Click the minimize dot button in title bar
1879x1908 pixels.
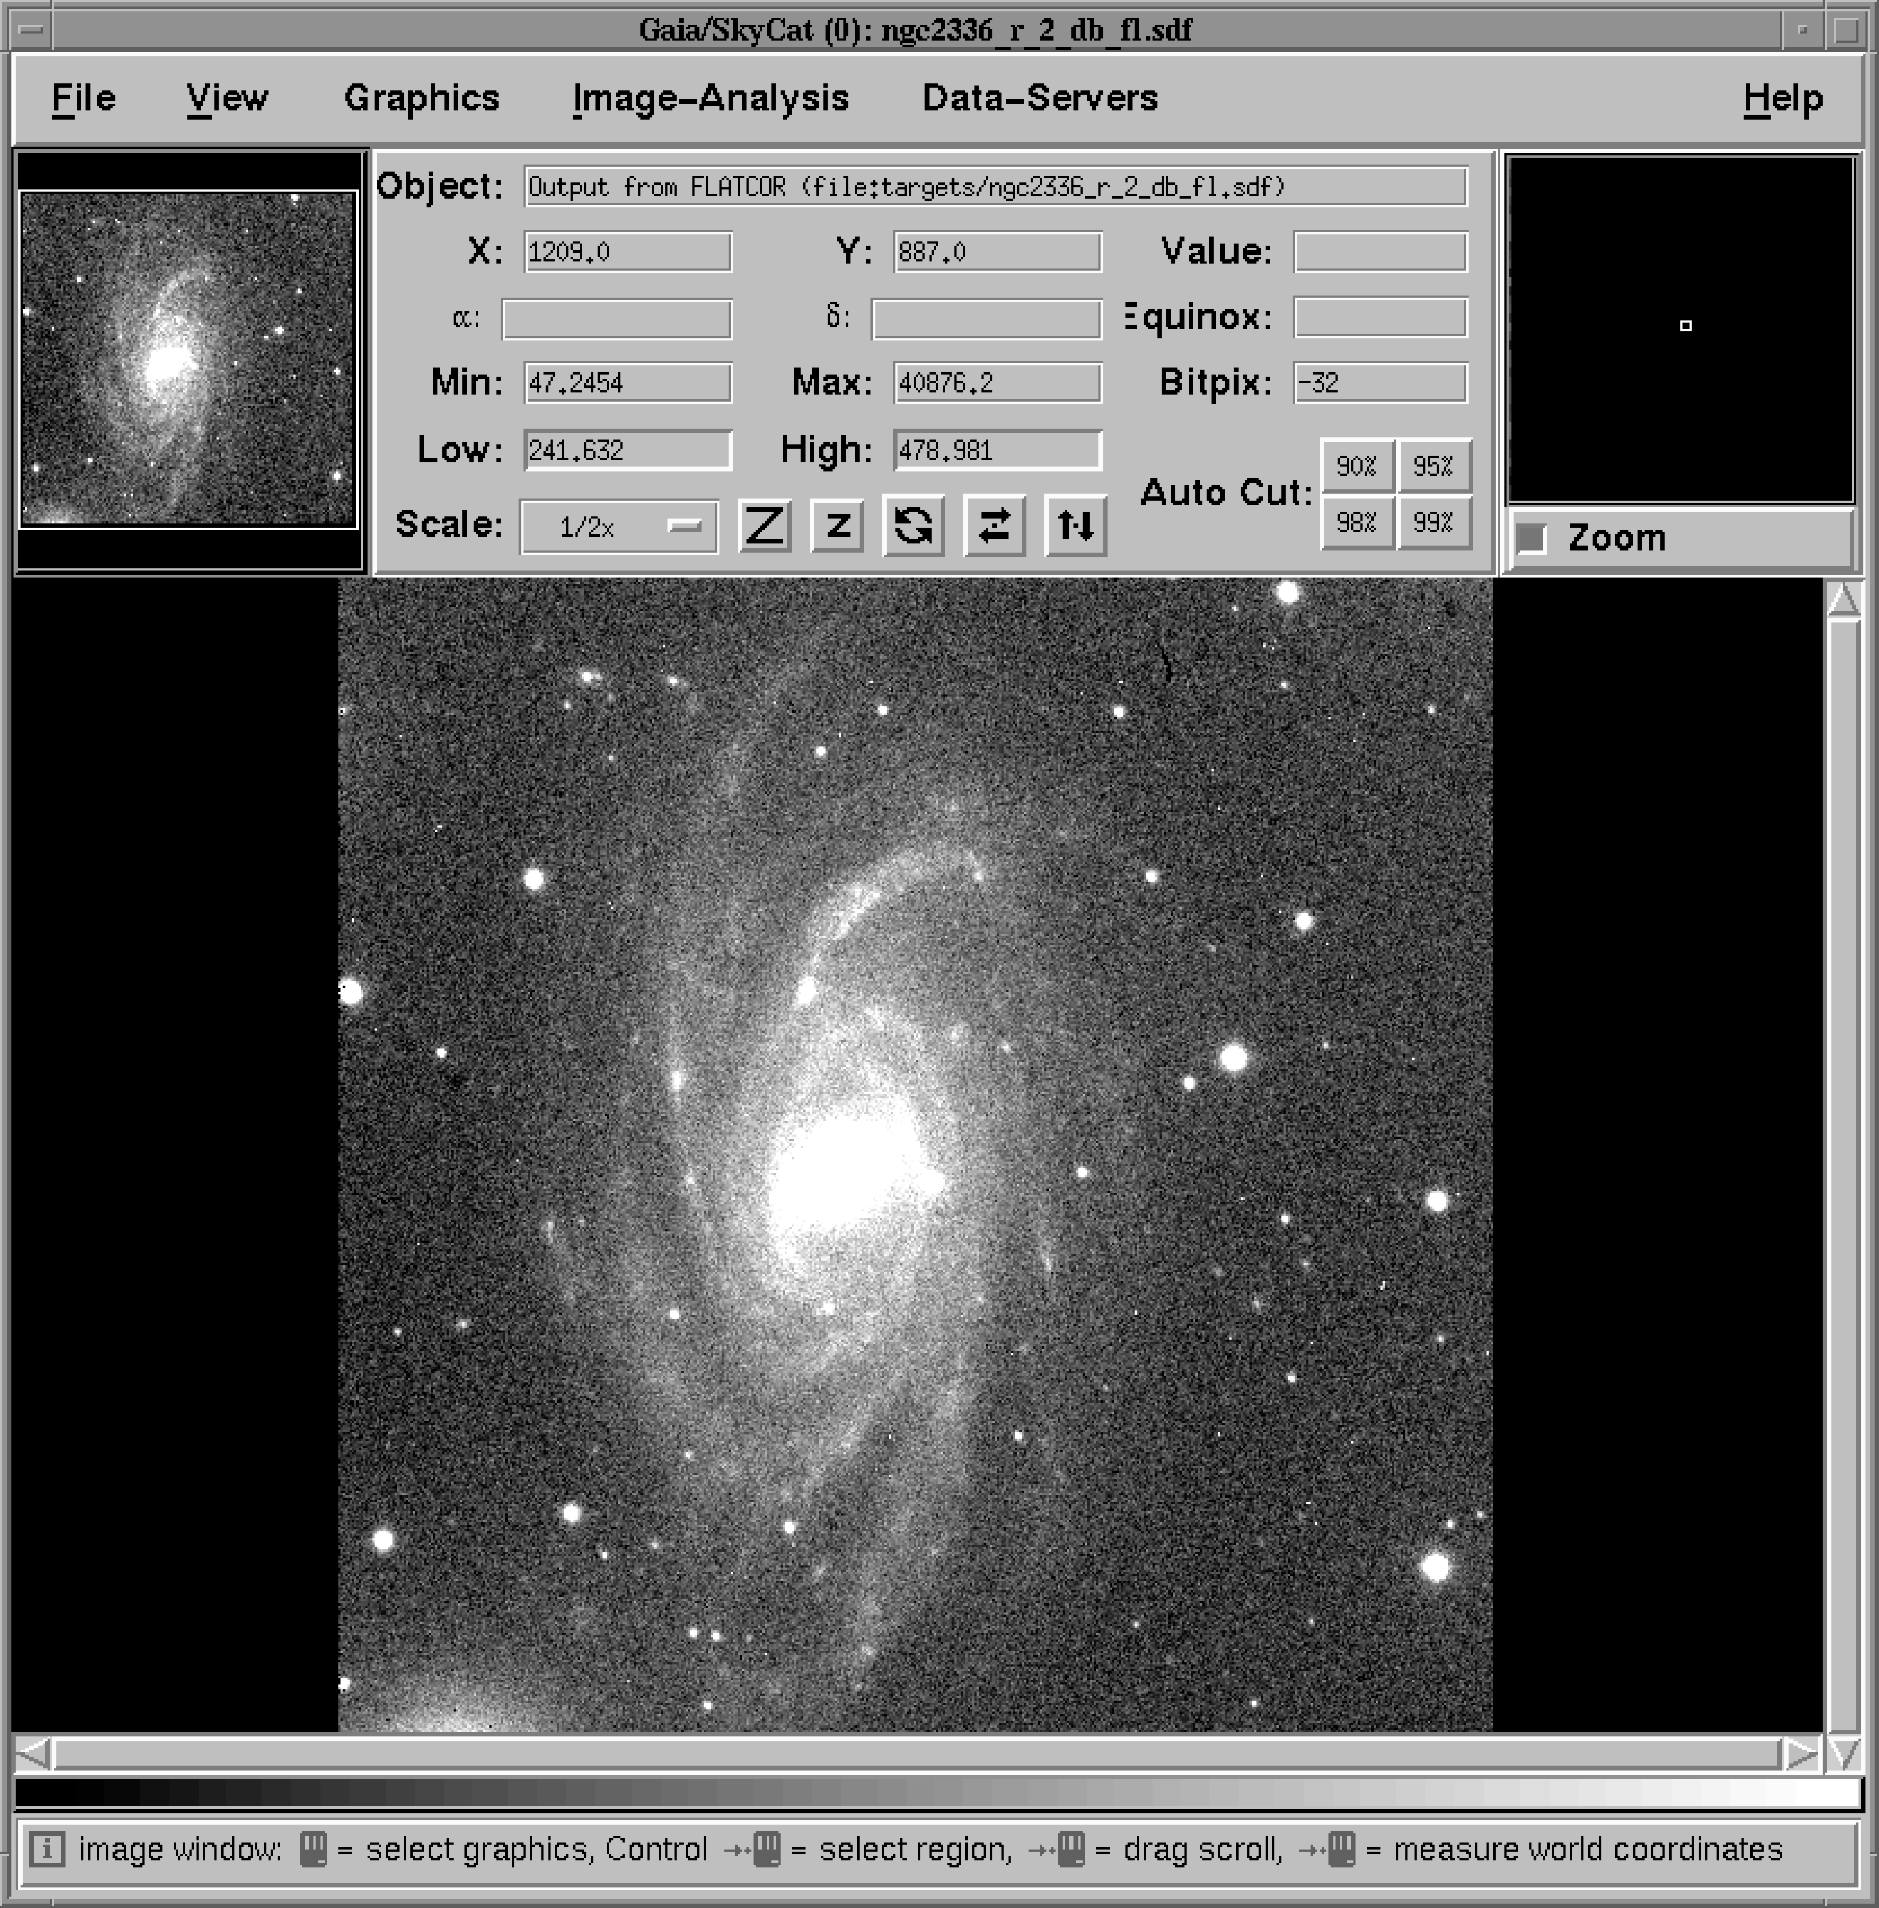(1802, 30)
